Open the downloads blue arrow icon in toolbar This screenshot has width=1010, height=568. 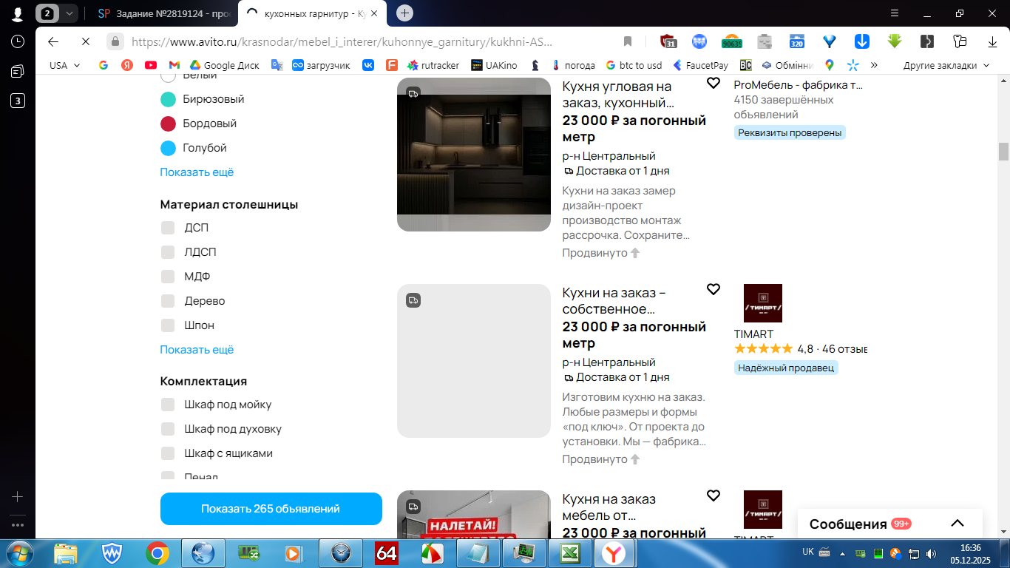pyautogui.click(x=862, y=41)
